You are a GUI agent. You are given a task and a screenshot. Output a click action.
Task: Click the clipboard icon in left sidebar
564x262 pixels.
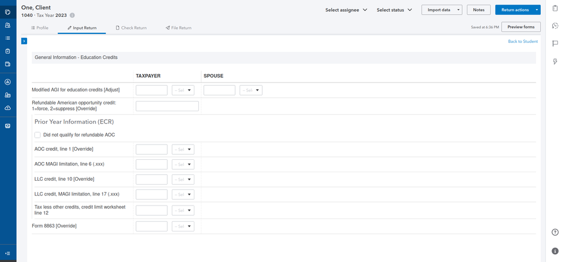pyautogui.click(x=8, y=51)
